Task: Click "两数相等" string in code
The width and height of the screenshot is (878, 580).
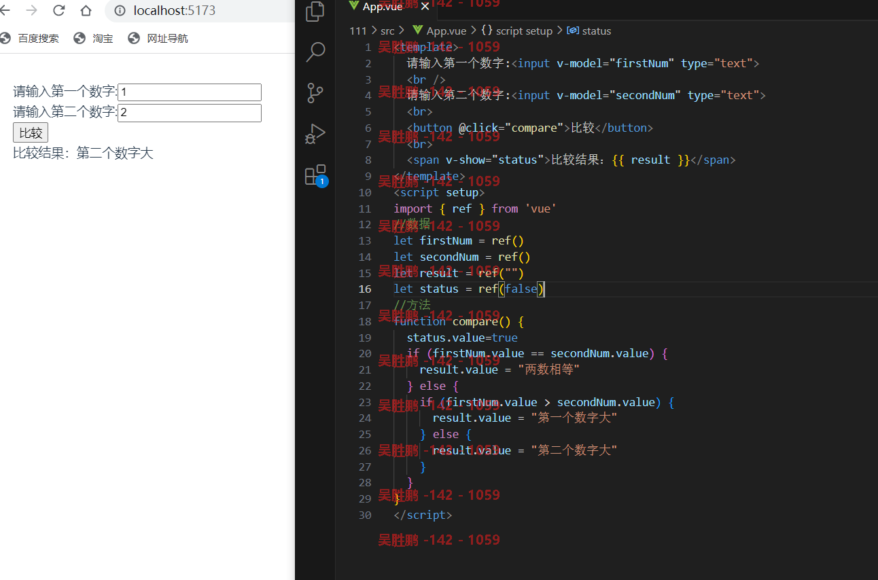Action: coord(548,370)
